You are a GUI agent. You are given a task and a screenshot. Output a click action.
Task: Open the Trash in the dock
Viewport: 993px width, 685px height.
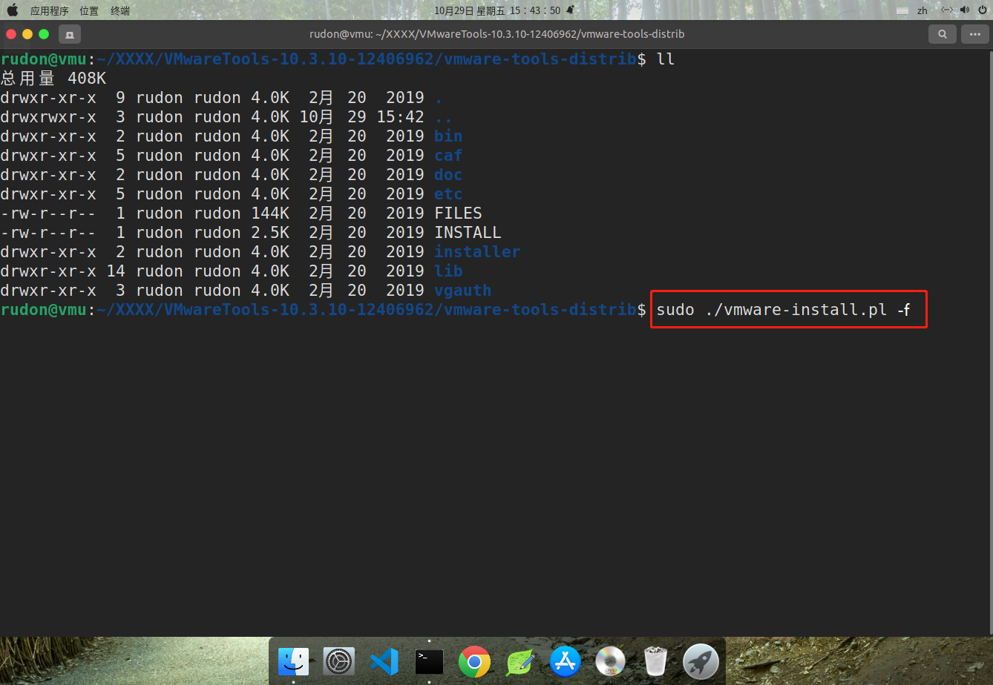pos(655,661)
